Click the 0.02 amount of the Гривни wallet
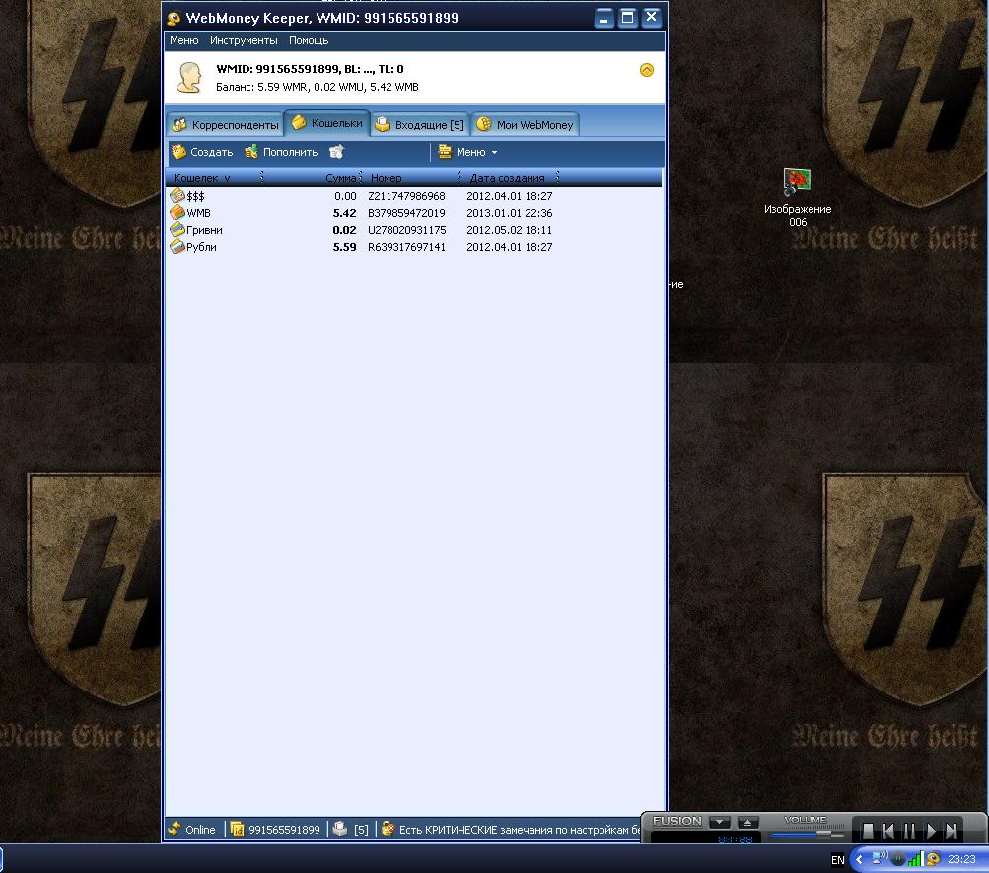The height and width of the screenshot is (873, 989). click(344, 230)
